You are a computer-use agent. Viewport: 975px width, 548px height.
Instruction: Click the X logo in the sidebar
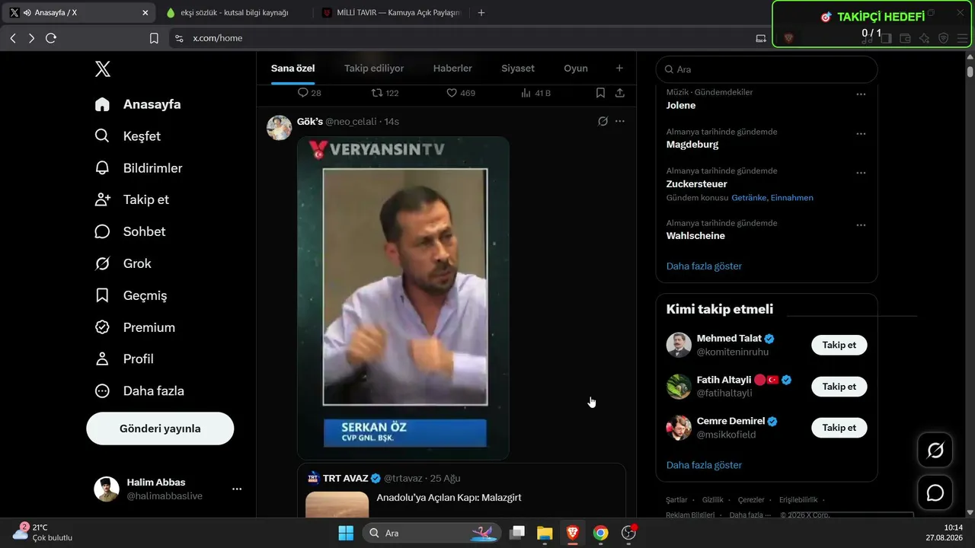[103, 68]
